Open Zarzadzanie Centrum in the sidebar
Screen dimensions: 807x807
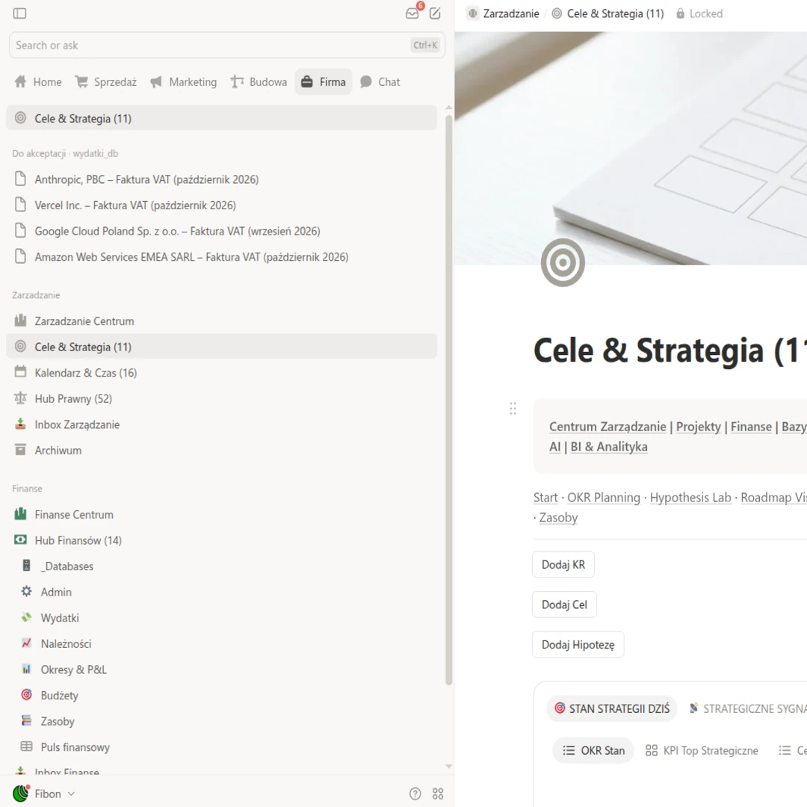pos(222,321)
